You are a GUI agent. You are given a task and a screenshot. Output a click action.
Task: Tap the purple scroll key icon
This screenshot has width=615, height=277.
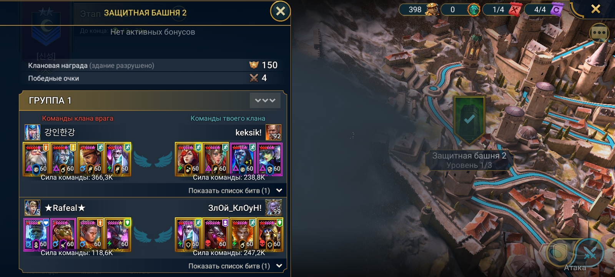click(557, 9)
